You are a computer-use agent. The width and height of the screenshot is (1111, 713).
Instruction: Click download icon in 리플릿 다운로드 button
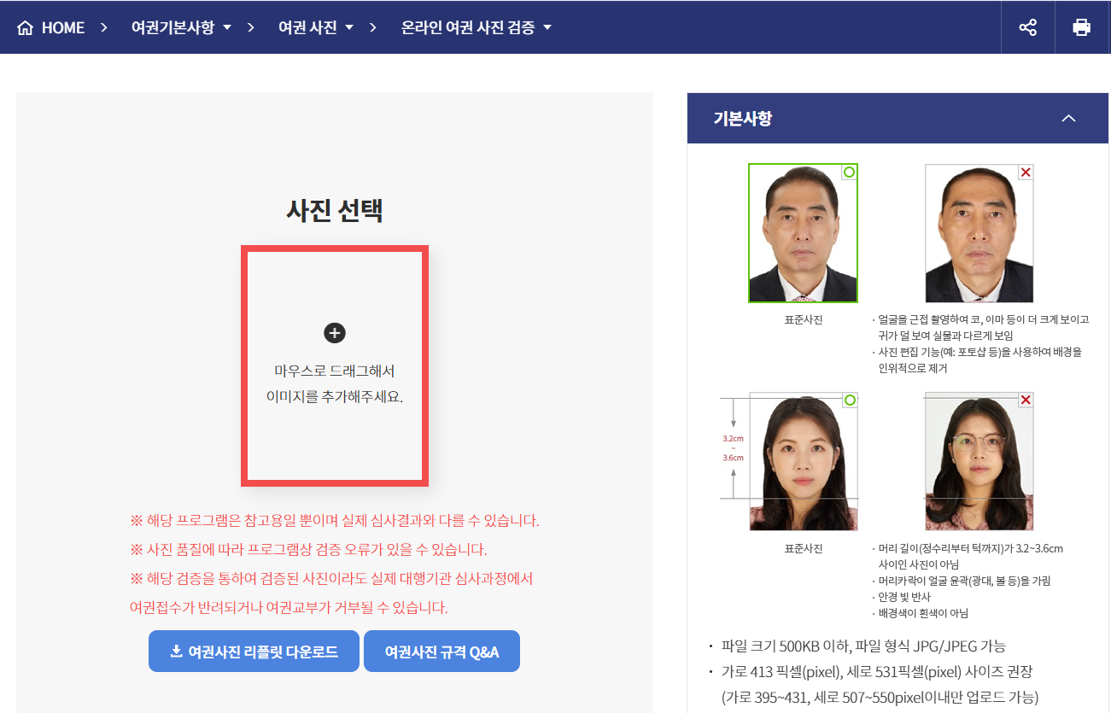click(177, 652)
